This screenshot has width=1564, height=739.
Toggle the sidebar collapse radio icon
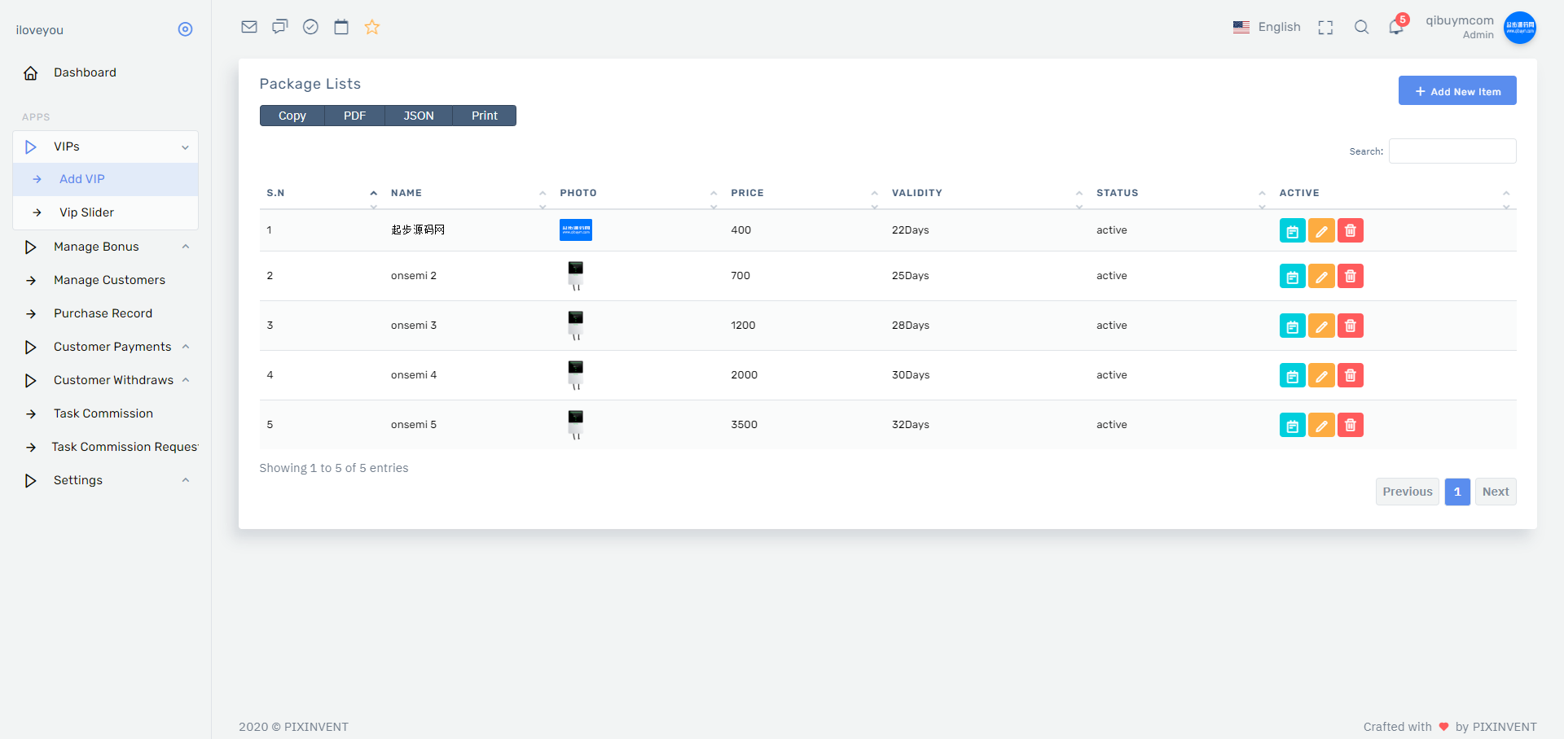tap(185, 29)
